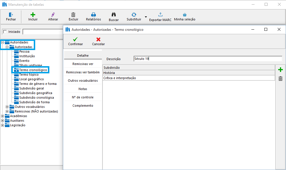Click the Legislação folder icon
Screen dimensions: 286x170
(7, 125)
